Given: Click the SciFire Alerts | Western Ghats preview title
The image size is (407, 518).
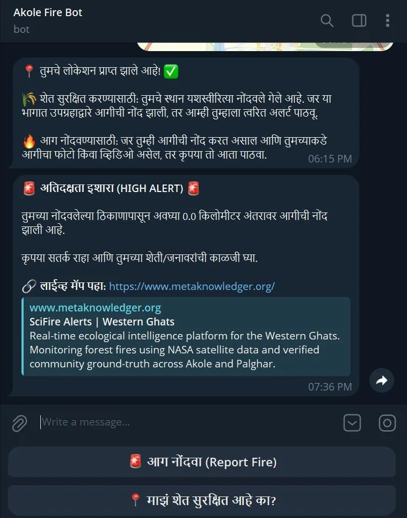Looking at the screenshot, I should [x=102, y=322].
